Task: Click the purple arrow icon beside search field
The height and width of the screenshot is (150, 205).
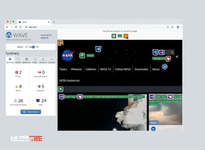Action: tap(162, 52)
